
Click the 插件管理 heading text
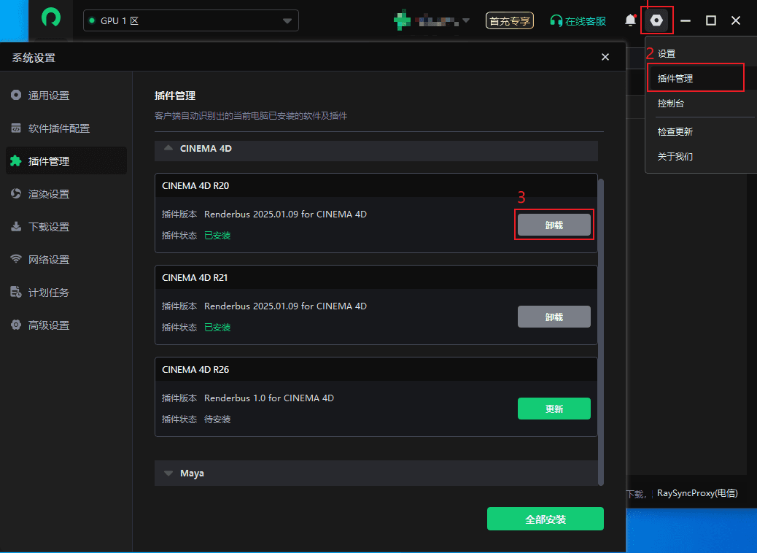coord(175,96)
